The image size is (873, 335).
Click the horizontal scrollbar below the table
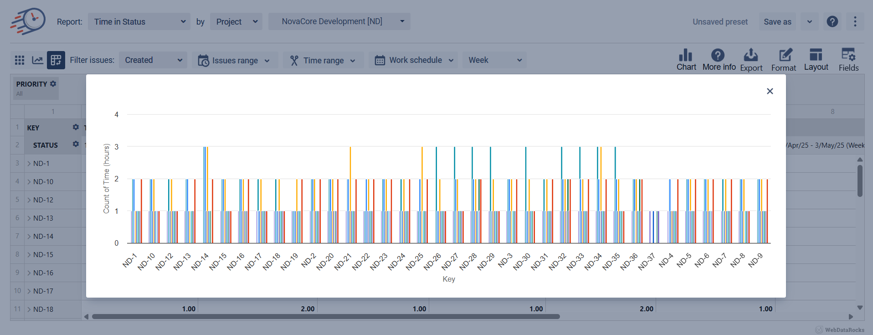pos(325,316)
